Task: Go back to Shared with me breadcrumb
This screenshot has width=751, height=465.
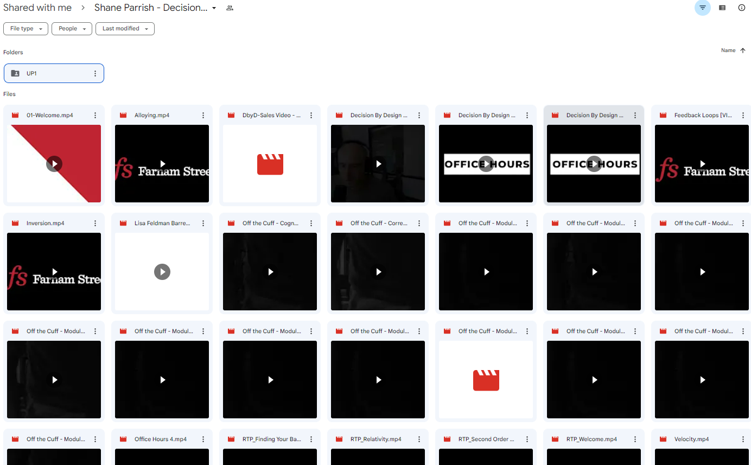Action: tap(37, 8)
